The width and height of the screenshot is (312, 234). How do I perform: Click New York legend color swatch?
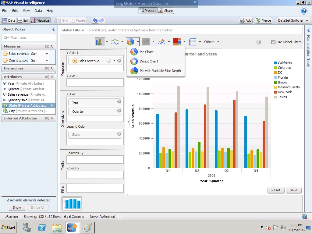[x=275, y=92]
